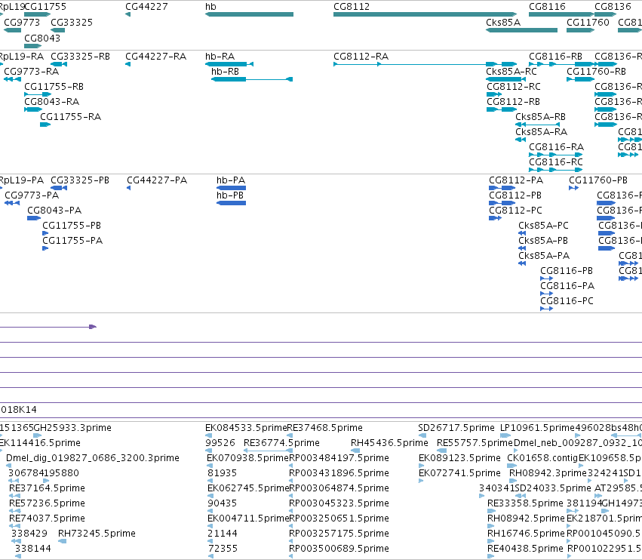
Task: Select the CG8112-RB transcript label
Action: coord(513,101)
